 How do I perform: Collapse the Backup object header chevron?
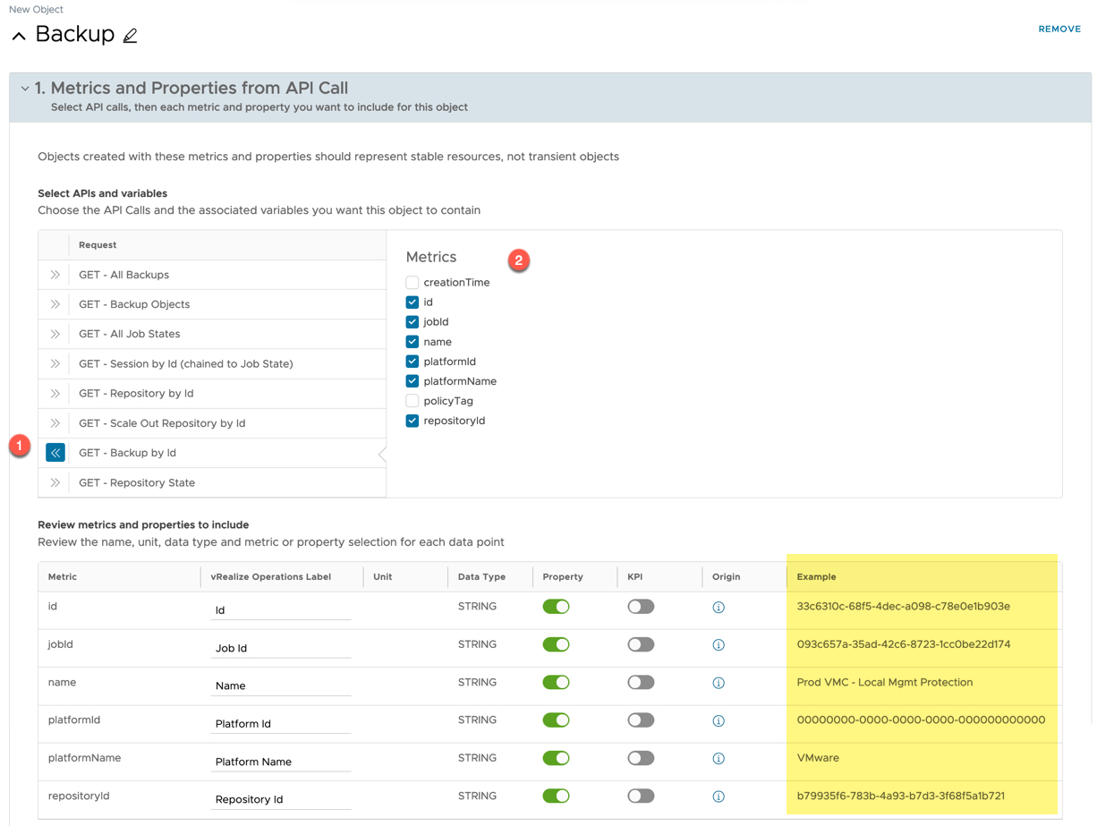click(x=18, y=34)
